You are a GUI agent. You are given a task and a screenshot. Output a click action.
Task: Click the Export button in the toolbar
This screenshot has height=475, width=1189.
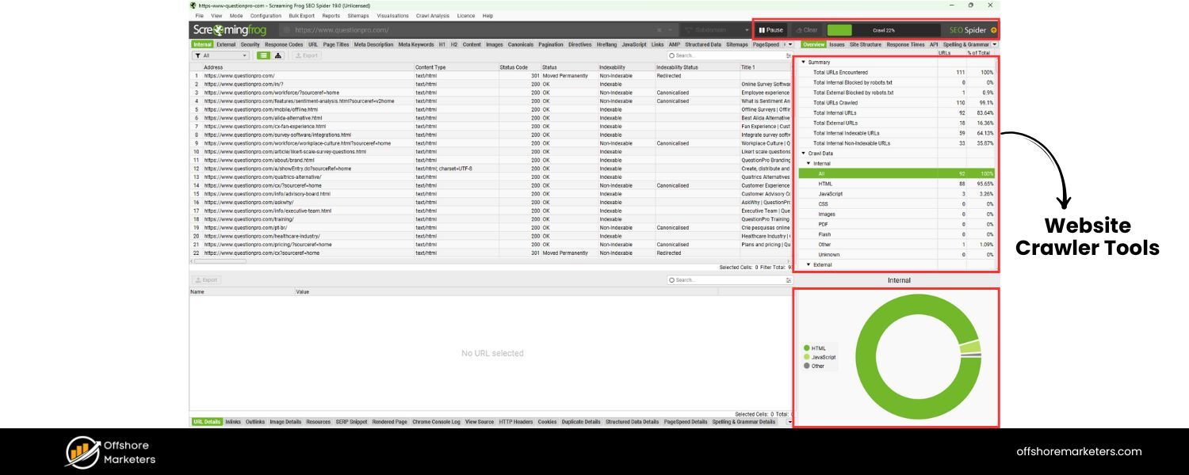(306, 55)
